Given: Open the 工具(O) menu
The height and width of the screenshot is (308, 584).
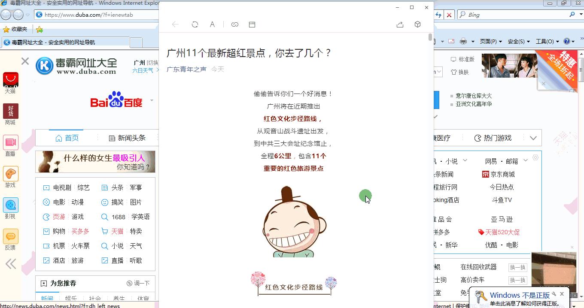Looking at the screenshot, I should pos(544,41).
